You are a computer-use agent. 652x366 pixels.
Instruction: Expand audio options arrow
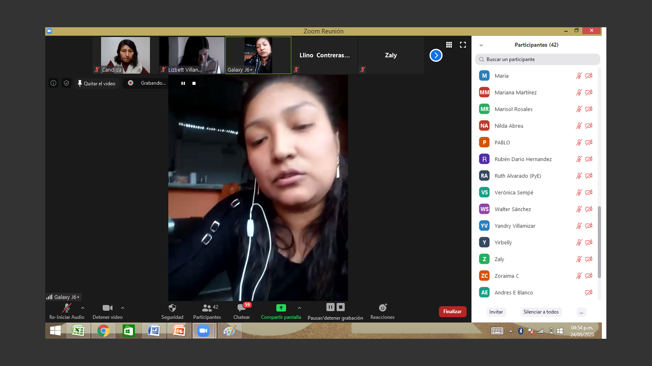point(83,308)
